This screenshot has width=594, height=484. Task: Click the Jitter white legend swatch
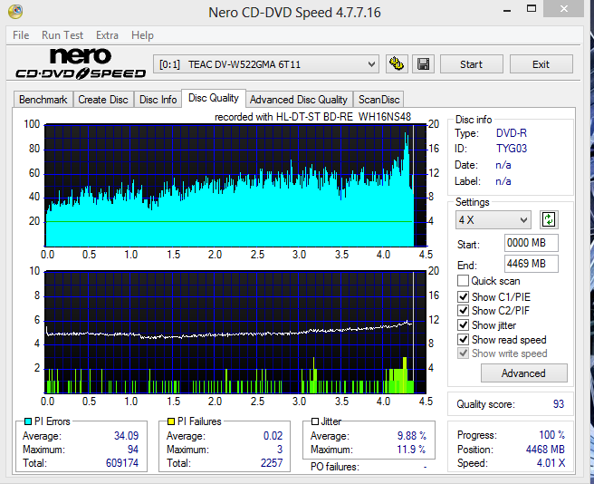tap(315, 421)
